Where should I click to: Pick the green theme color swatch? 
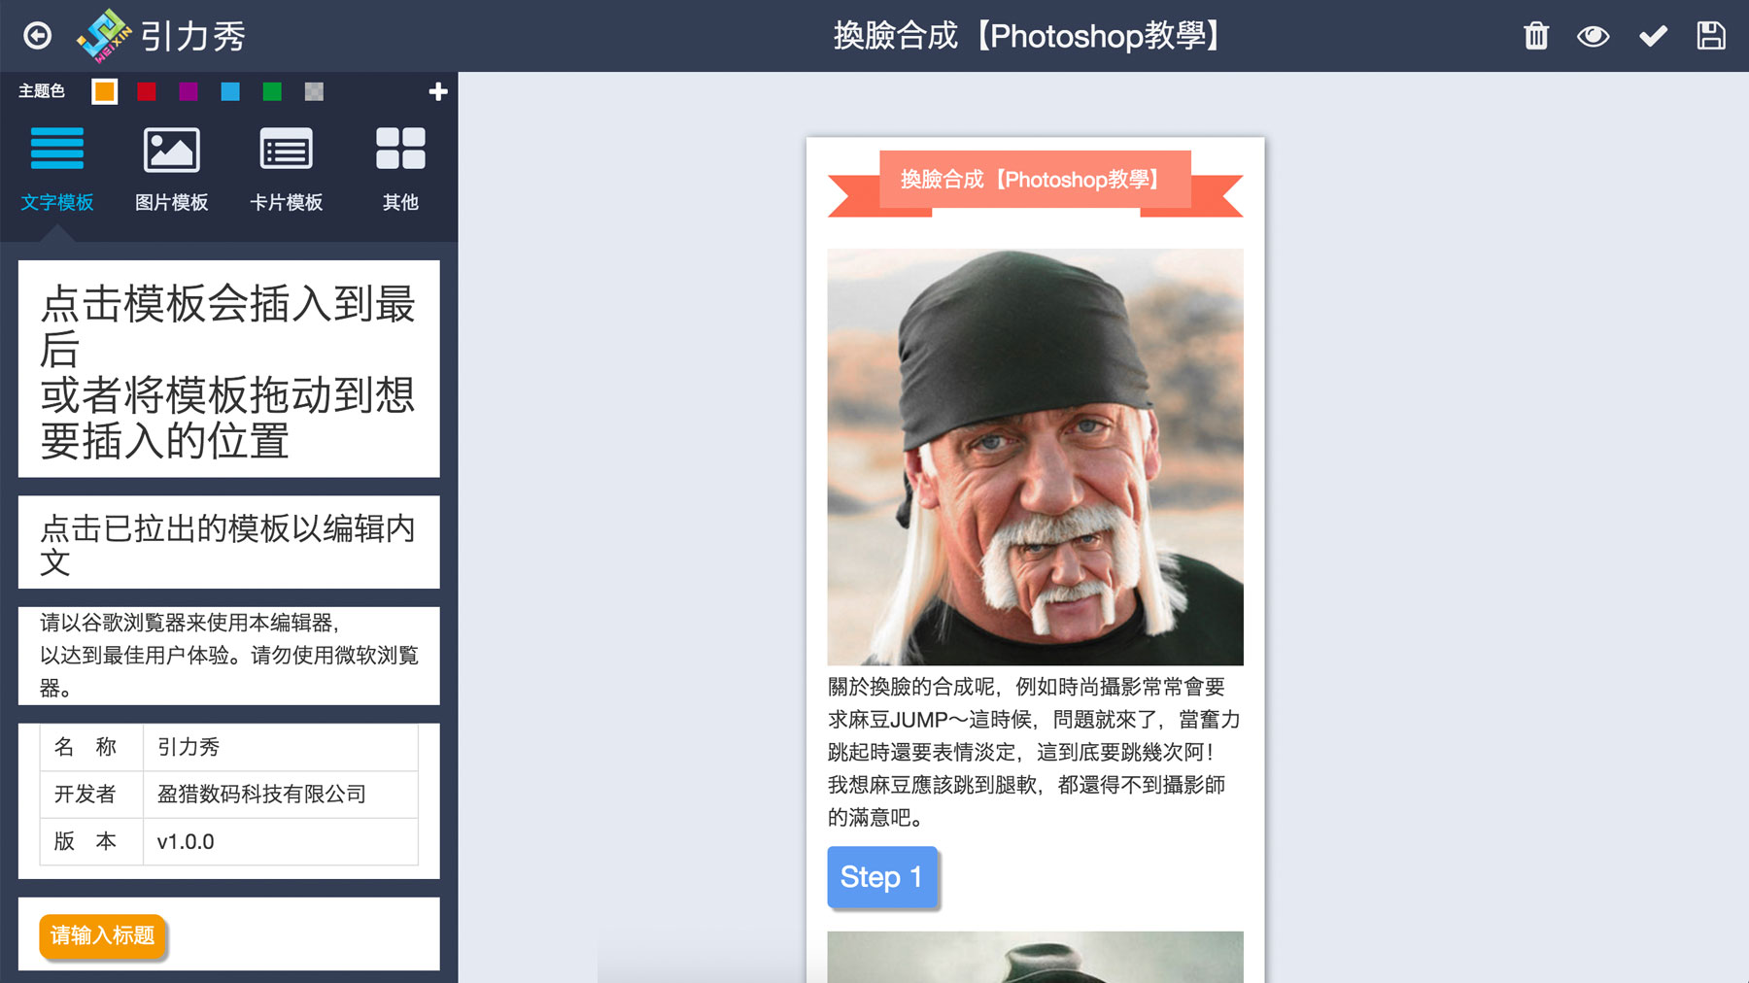point(272,91)
